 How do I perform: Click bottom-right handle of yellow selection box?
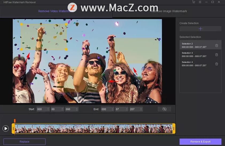coord(66,50)
